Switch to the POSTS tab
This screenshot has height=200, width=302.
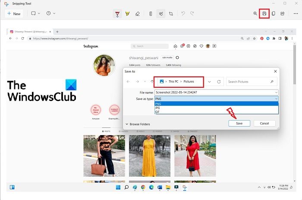pos(106,131)
